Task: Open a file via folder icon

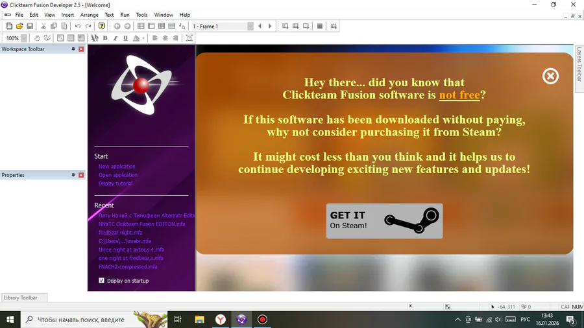Action: point(19,26)
